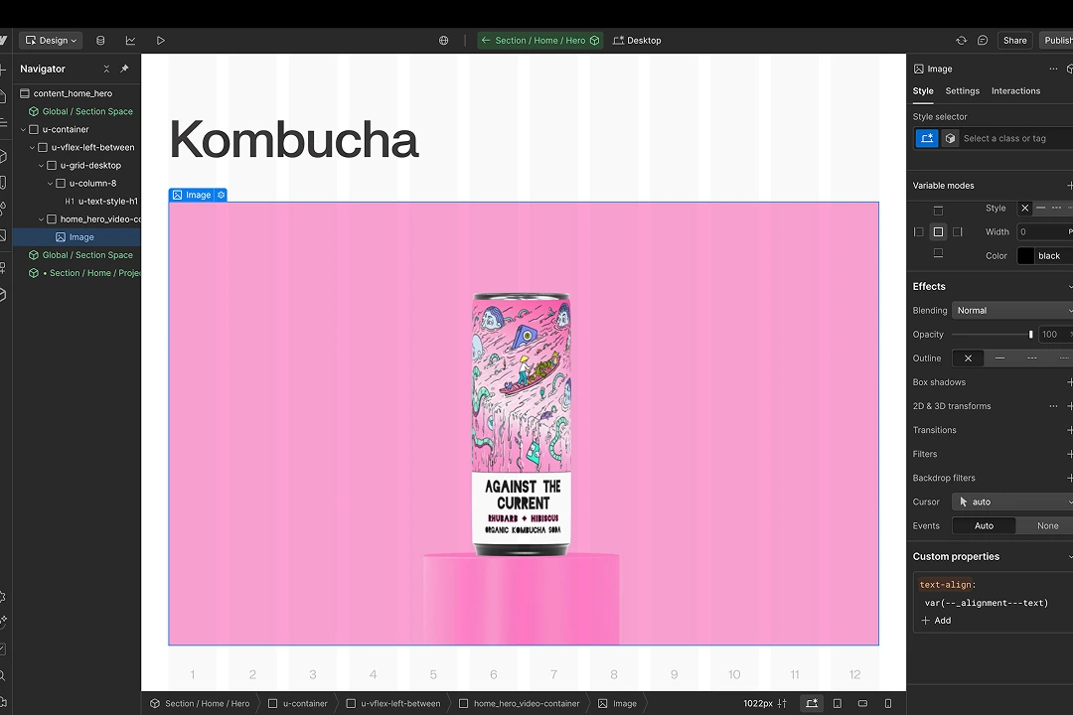Image resolution: width=1073 pixels, height=715 pixels.
Task: Click the component cube icon in Style selector
Action: click(951, 138)
